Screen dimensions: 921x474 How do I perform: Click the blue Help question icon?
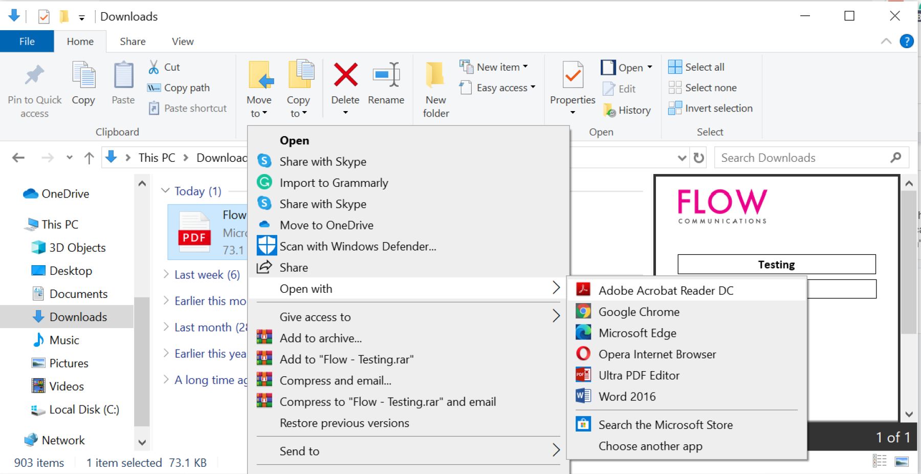(907, 41)
